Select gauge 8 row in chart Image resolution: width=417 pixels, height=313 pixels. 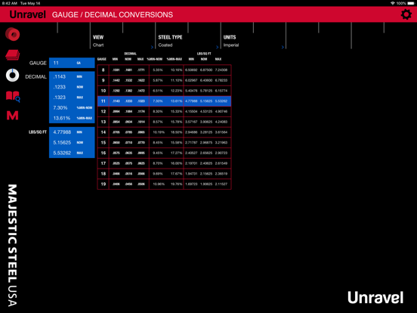(x=164, y=70)
